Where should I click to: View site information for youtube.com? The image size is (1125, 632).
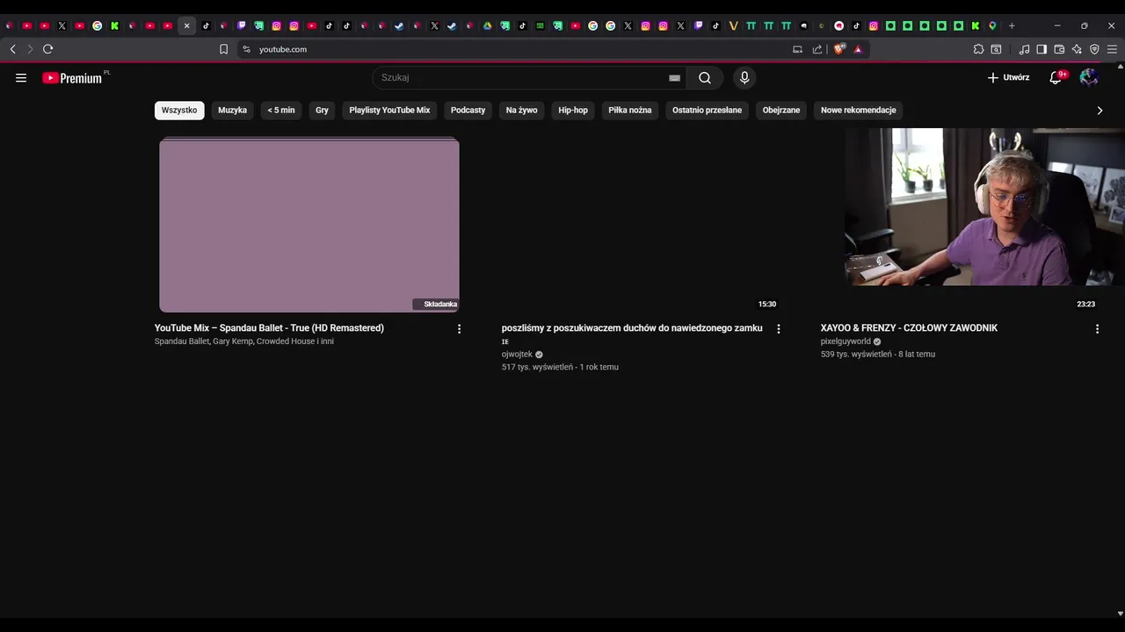pos(247,49)
